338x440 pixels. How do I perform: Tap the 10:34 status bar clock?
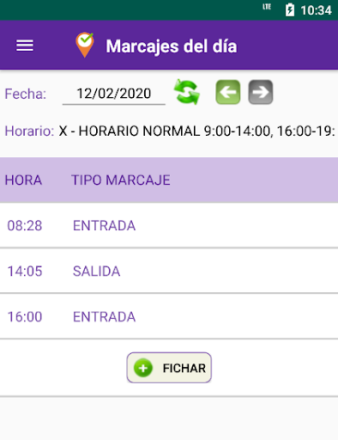coord(316,10)
